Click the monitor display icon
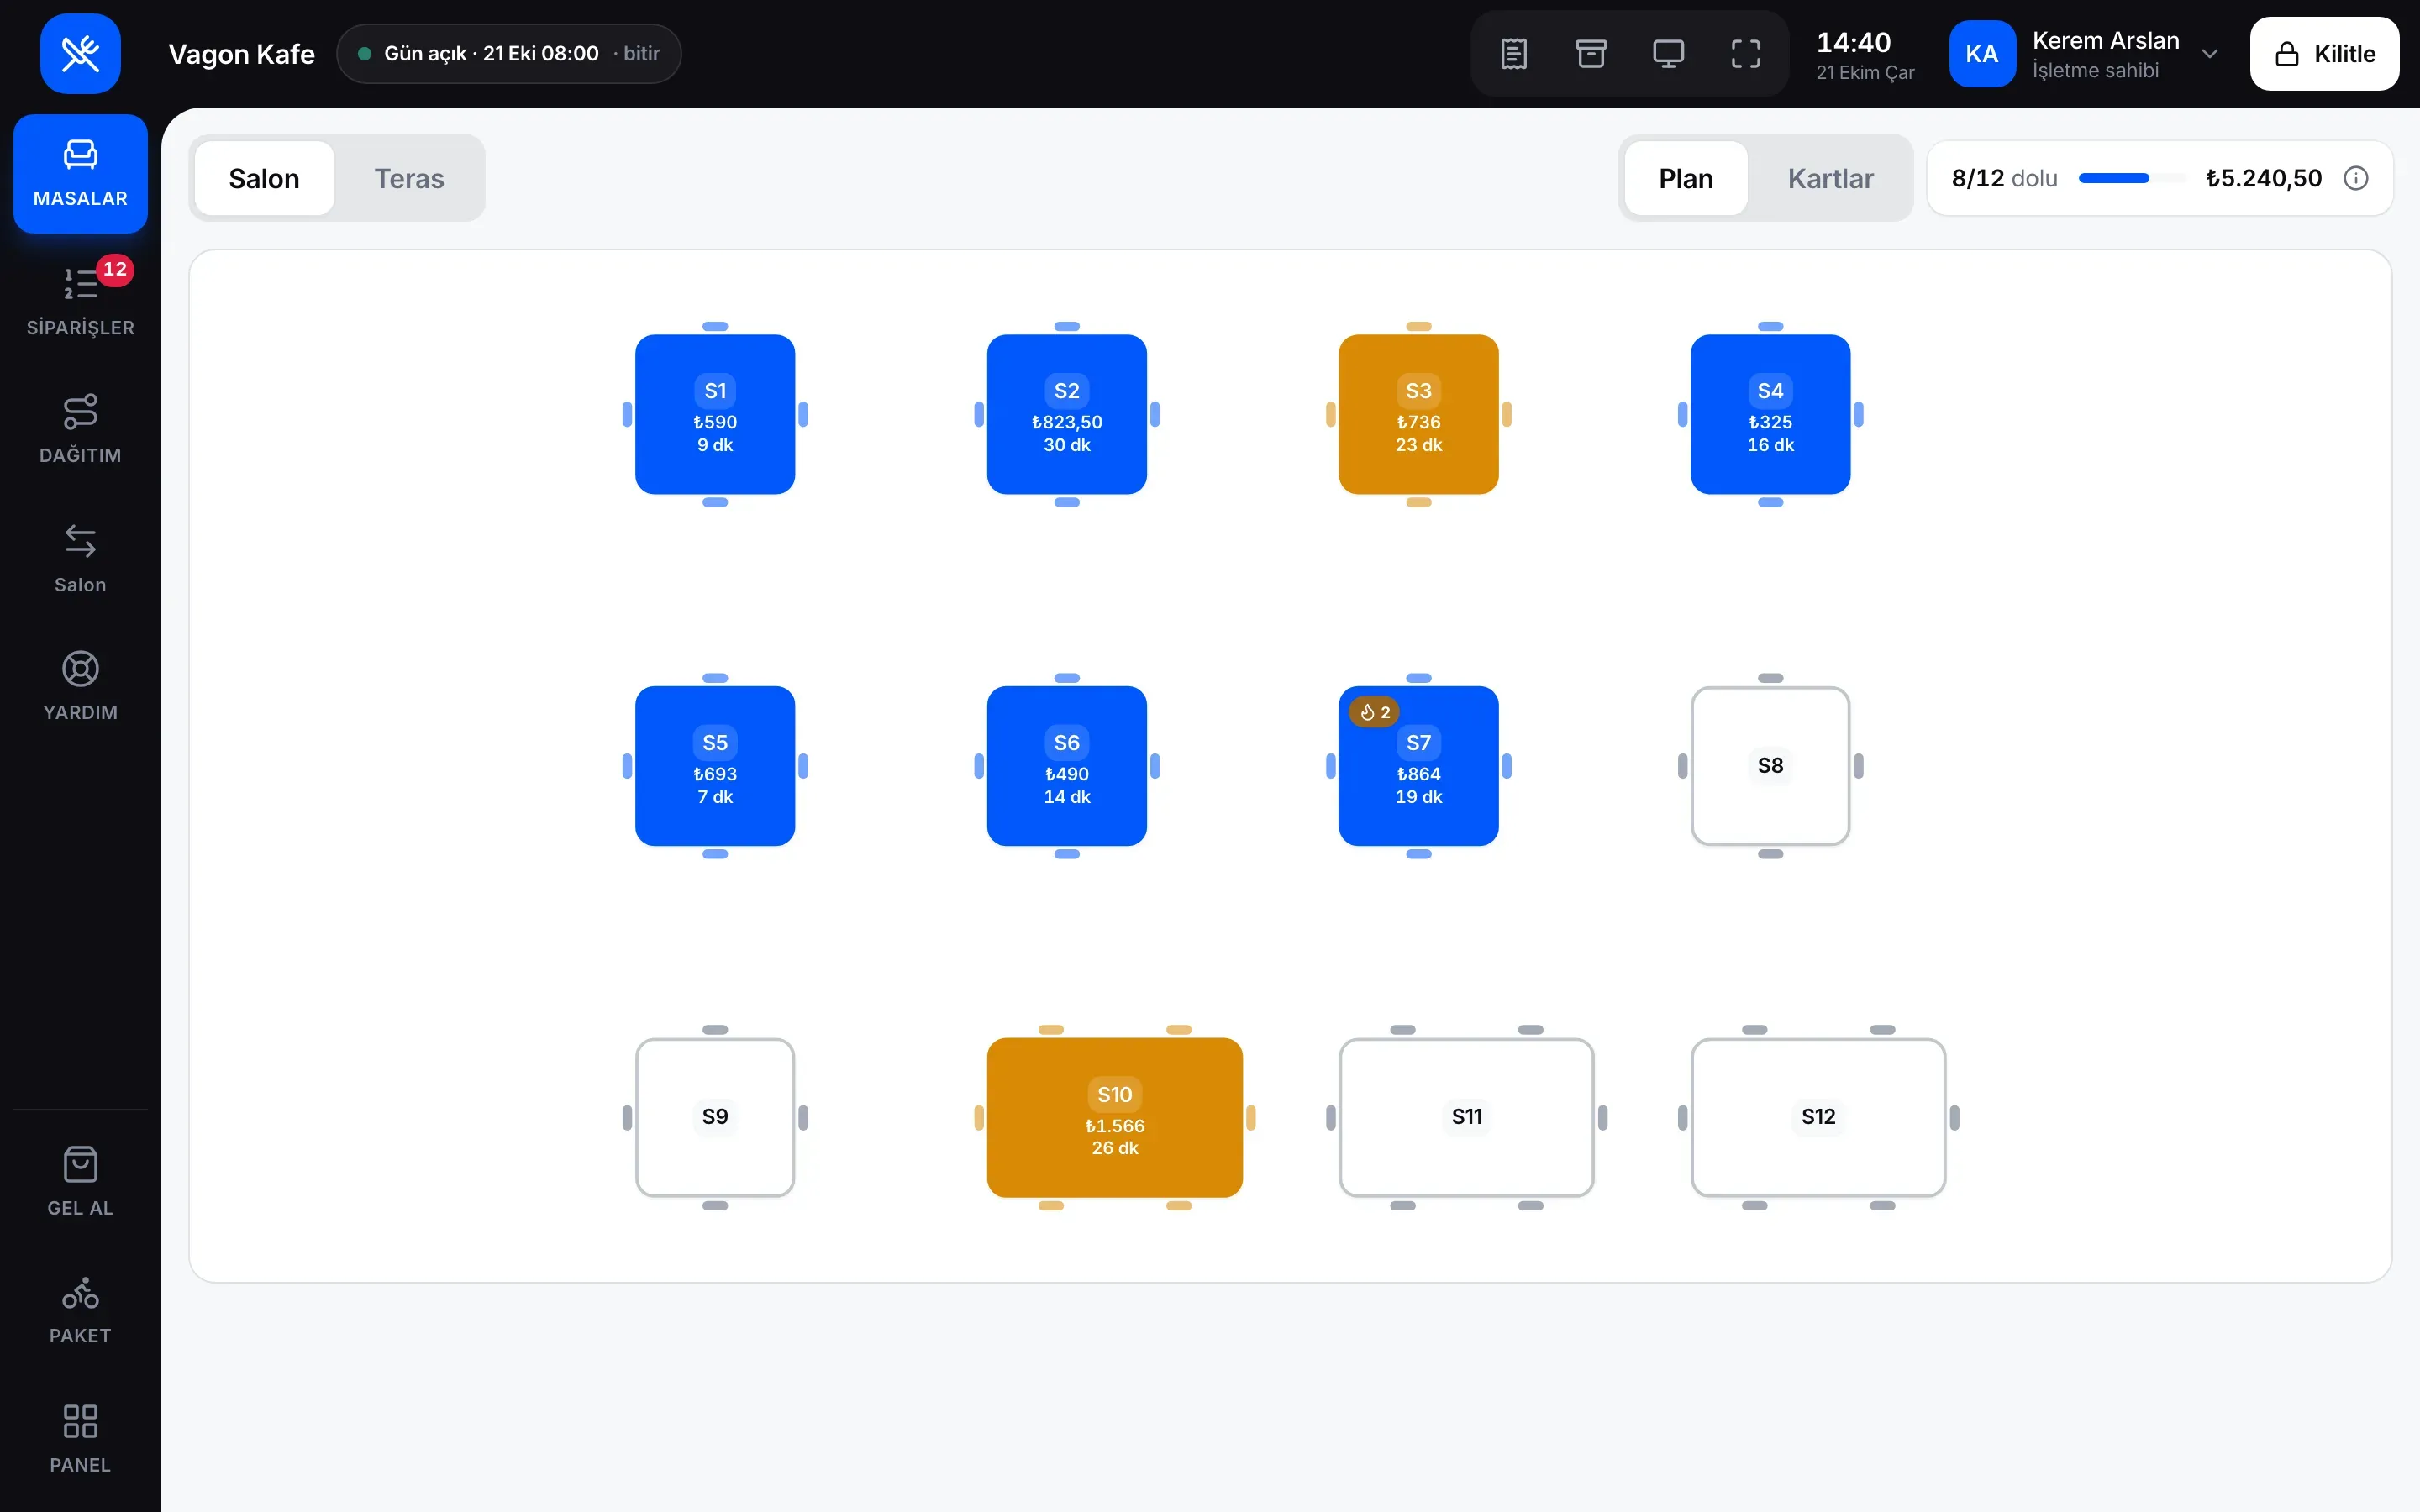This screenshot has height=1512, width=2420. click(x=1668, y=53)
